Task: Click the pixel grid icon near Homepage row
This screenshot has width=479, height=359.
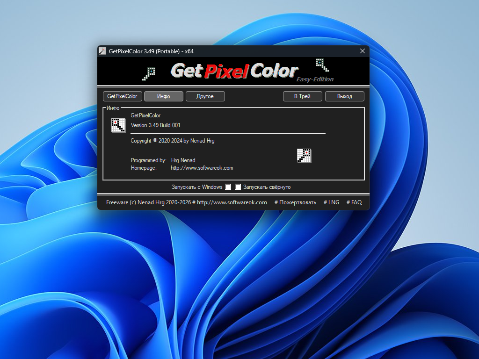Action: (304, 156)
